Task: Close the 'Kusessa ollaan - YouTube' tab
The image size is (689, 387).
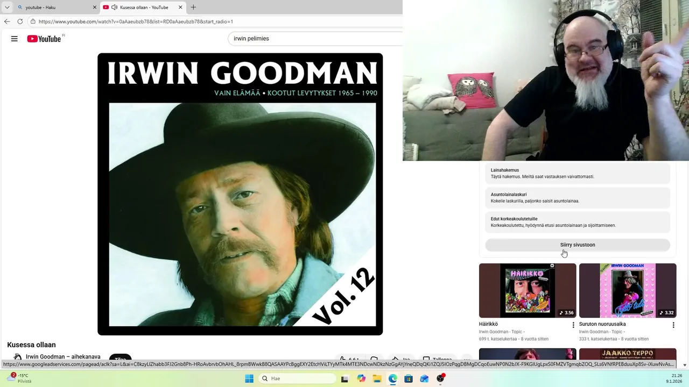Action: point(180,8)
